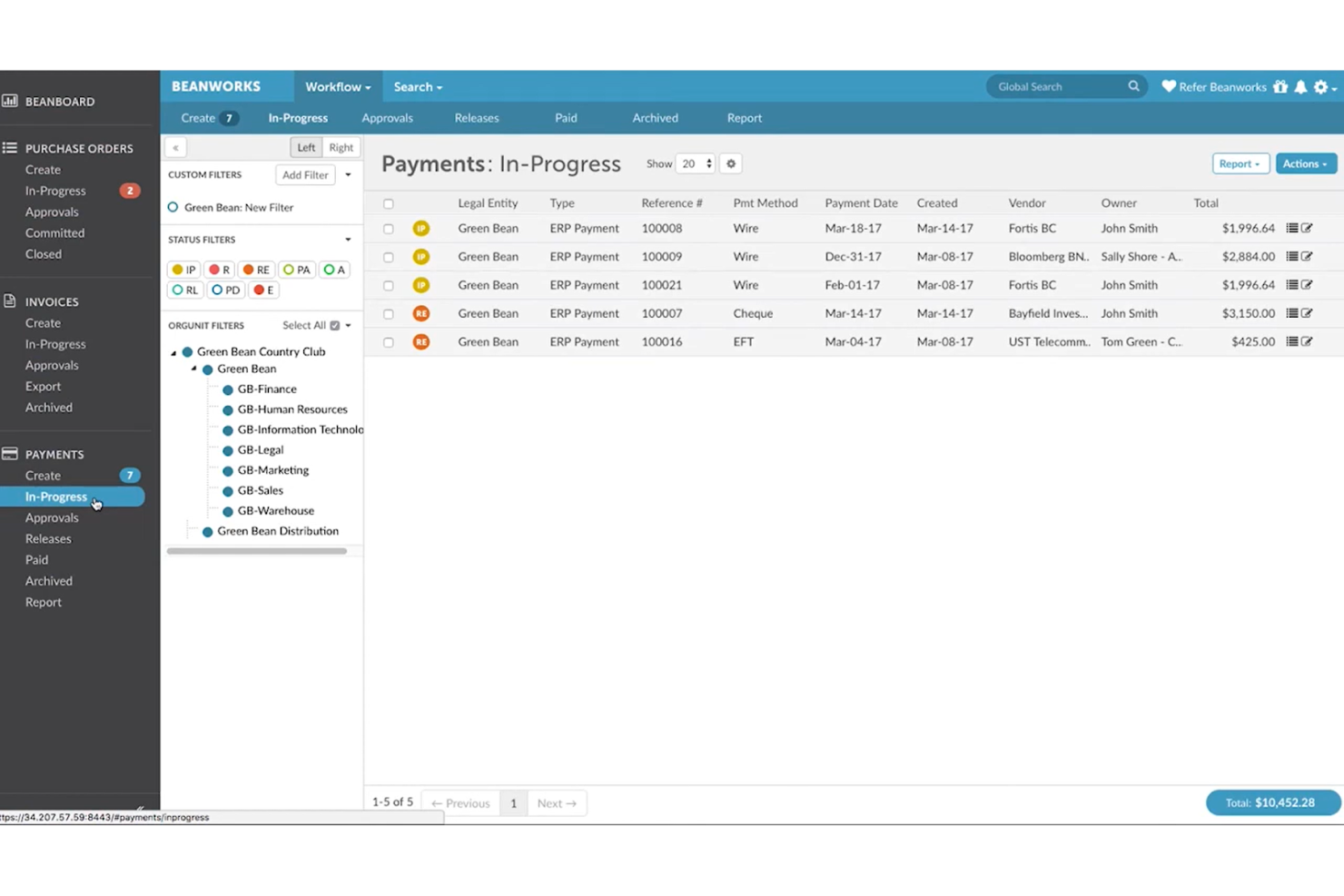Tick the select-all checkbox in table header
Screen dimensions: 1344x896
pyautogui.click(x=389, y=203)
